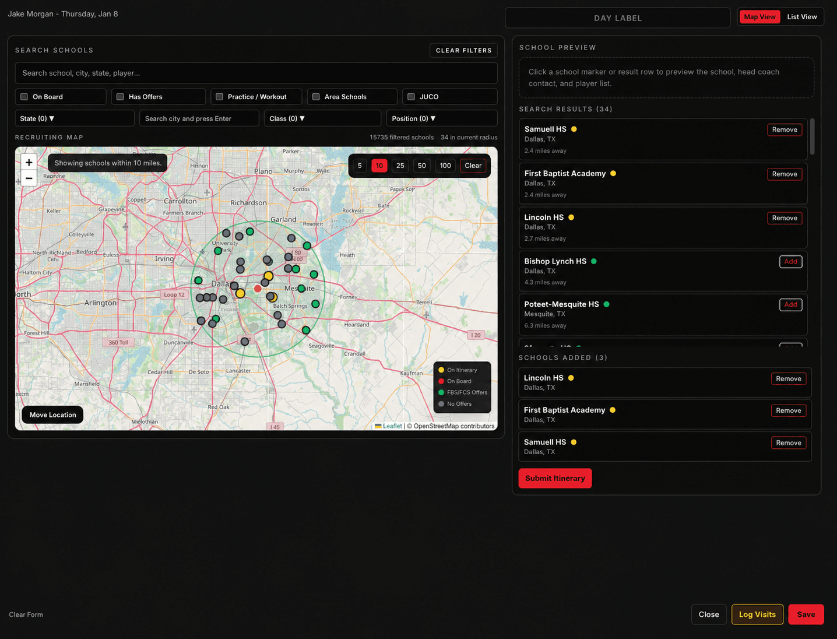Image resolution: width=837 pixels, height=639 pixels.
Task: Click the Search city input field
Action: tap(199, 118)
